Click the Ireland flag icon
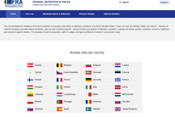The width and height of the screenshot is (175, 117). [59, 87]
